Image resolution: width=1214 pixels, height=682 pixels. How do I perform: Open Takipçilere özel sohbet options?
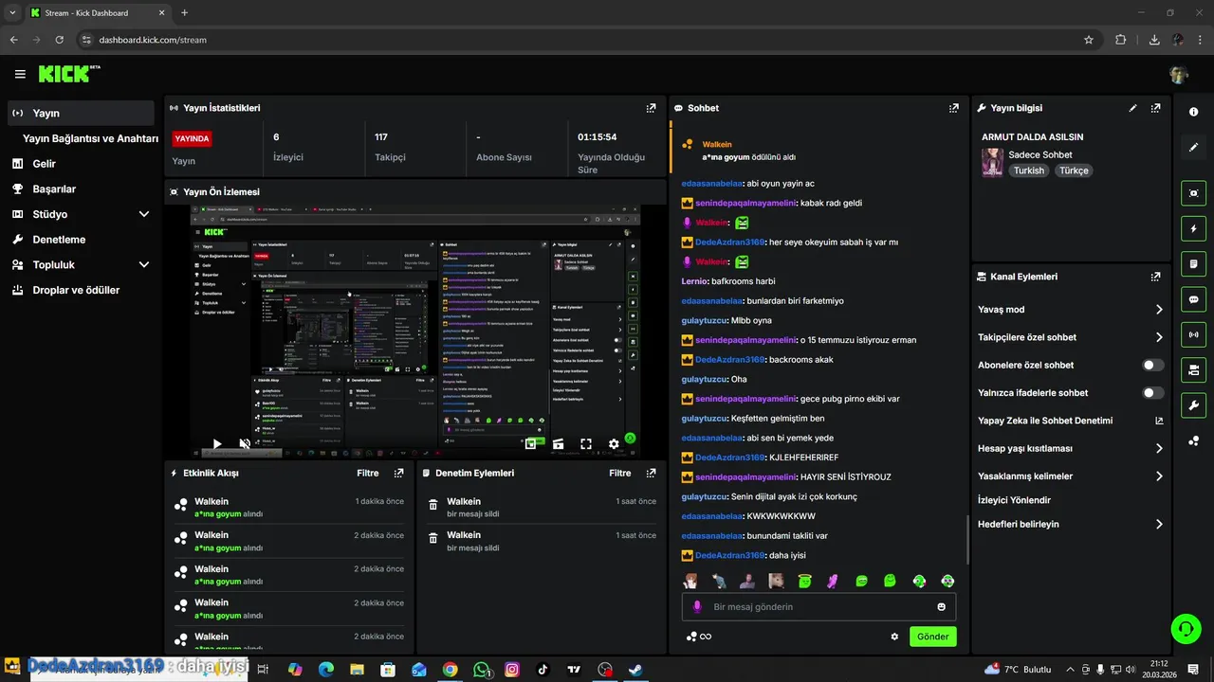pos(1071,337)
